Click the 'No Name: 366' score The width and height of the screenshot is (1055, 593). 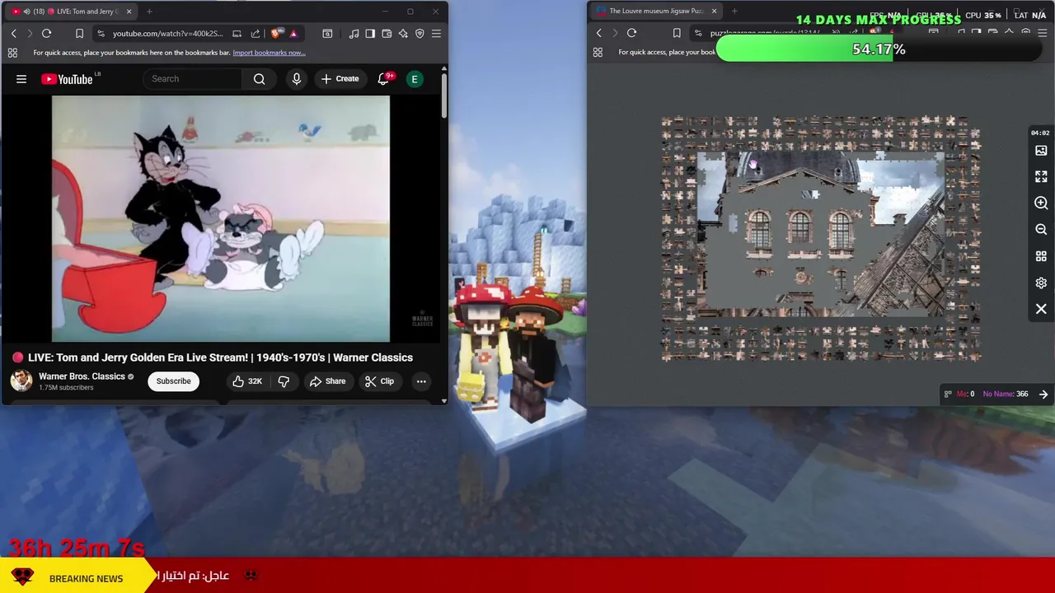click(1006, 395)
